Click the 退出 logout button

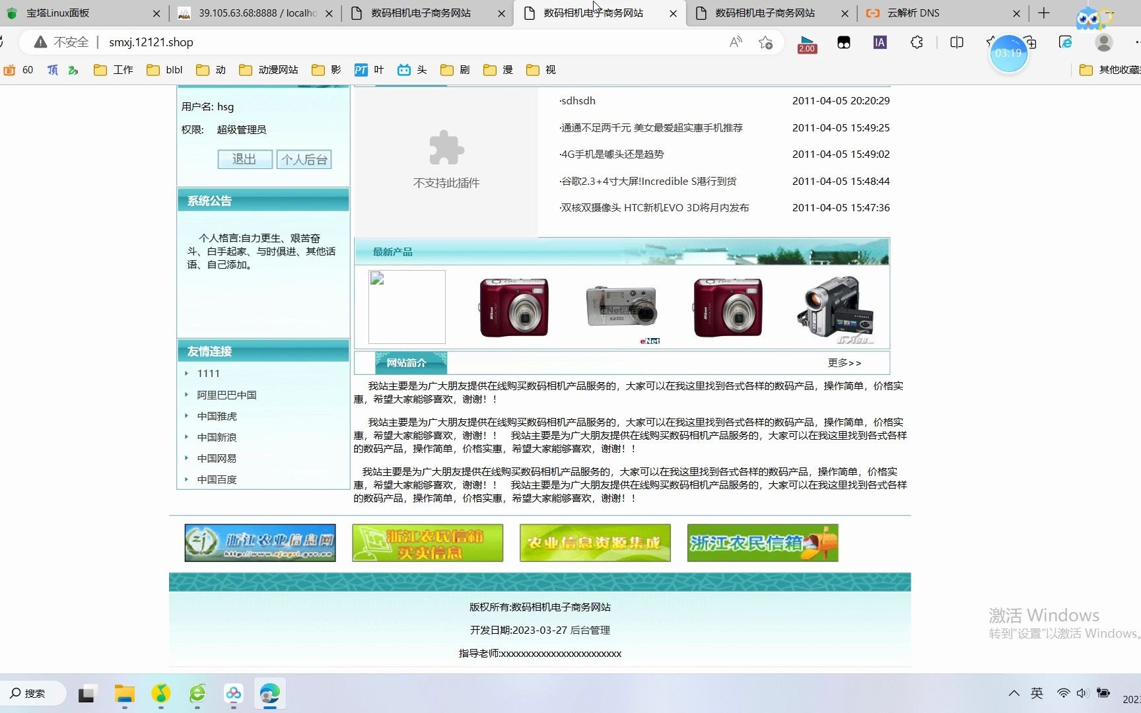click(x=244, y=159)
